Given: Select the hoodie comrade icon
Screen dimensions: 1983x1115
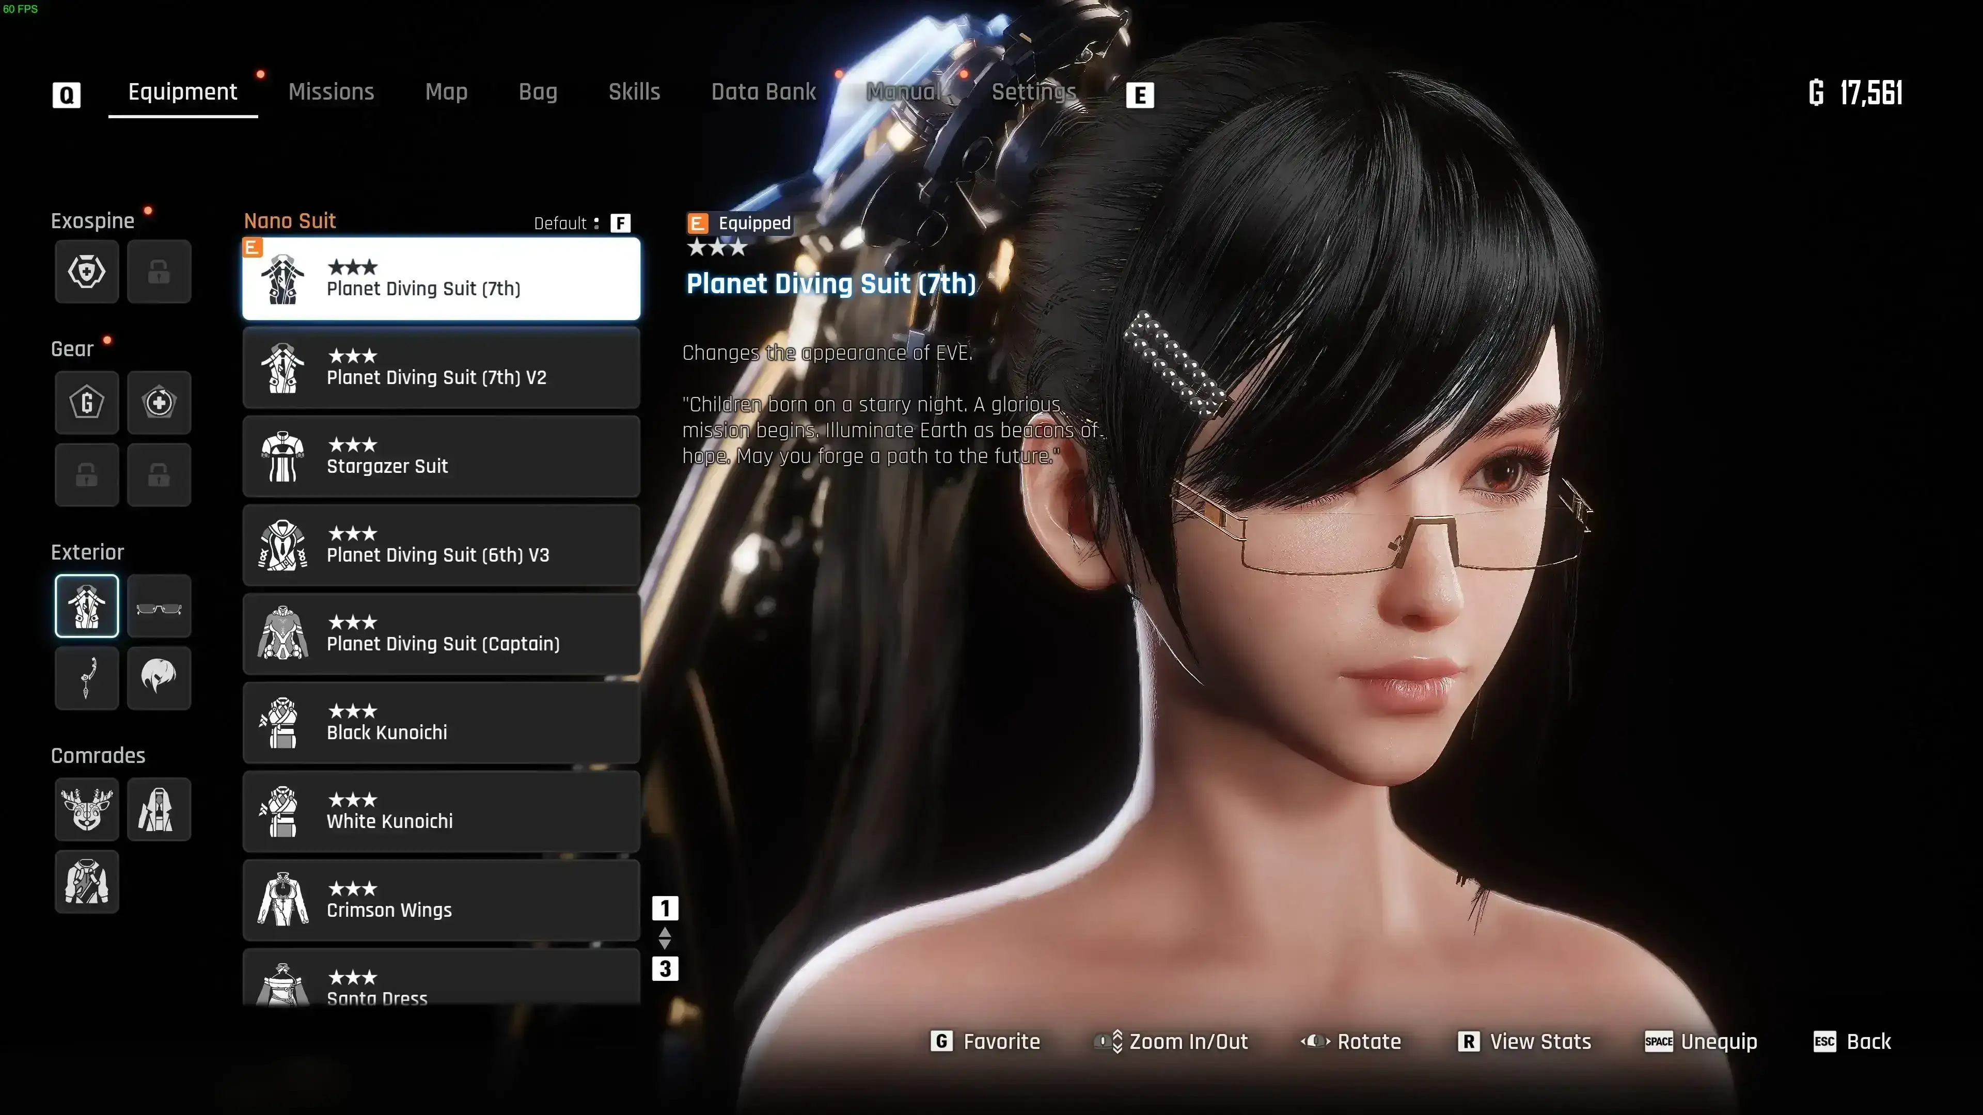Looking at the screenshot, I should click(86, 882).
